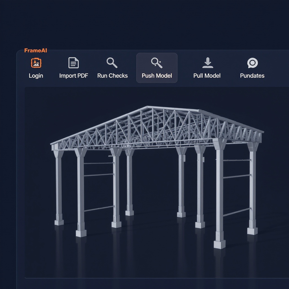289x289 pixels.
Task: Click the FrameAI logo text
Action: click(36, 51)
